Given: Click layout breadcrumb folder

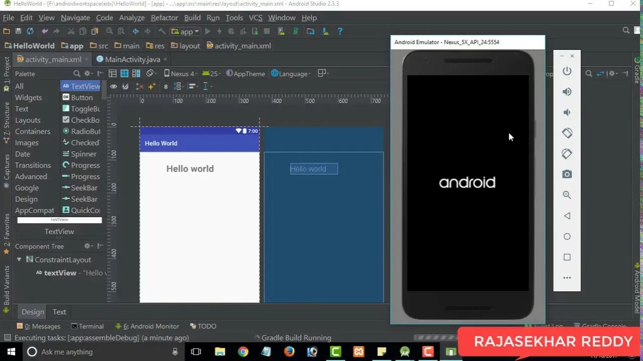Looking at the screenshot, I should [185, 46].
